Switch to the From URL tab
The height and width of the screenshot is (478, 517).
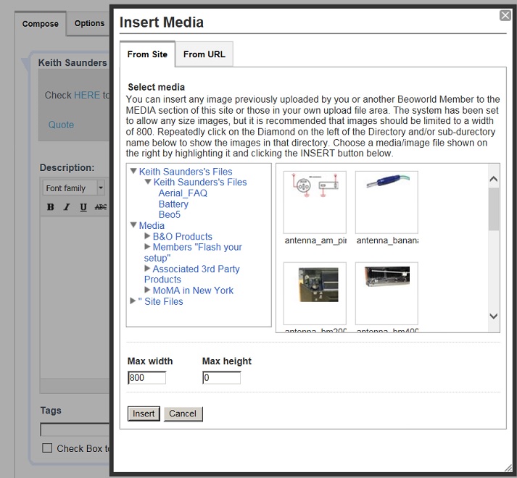click(x=204, y=54)
